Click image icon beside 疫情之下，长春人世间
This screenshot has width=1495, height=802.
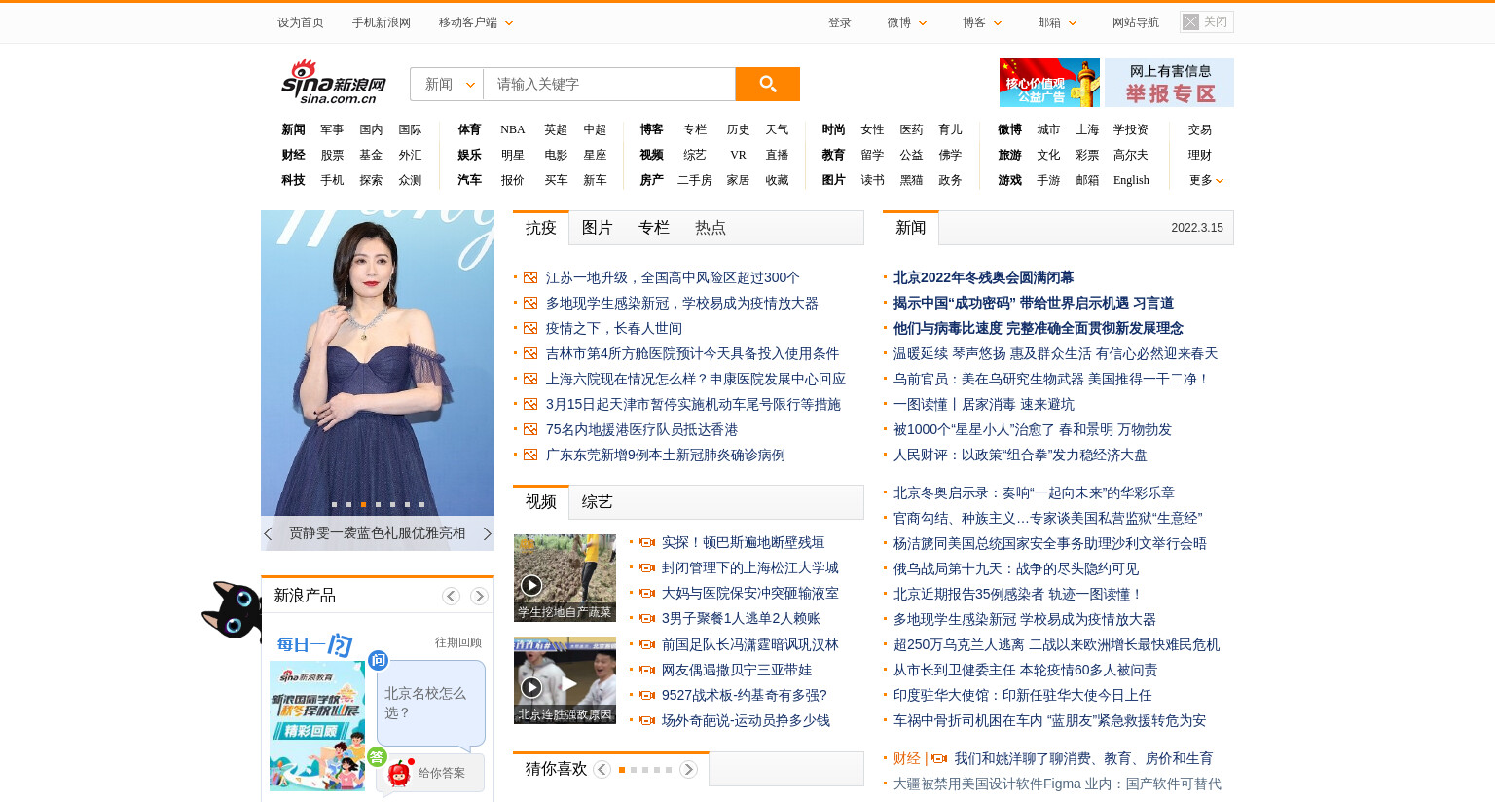coord(530,328)
